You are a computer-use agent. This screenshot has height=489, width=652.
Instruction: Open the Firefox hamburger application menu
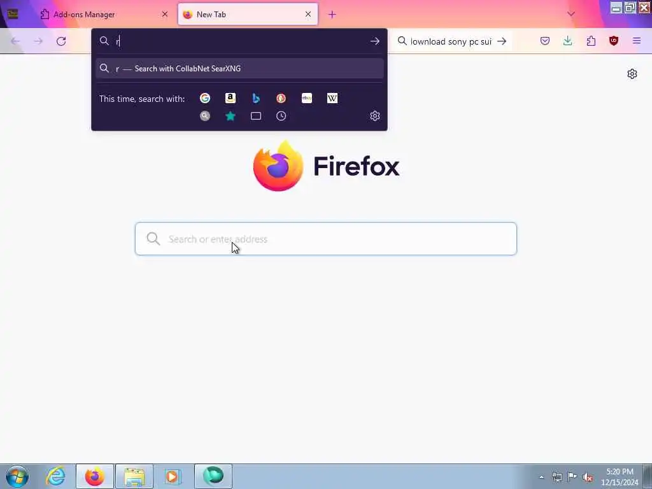coord(636,41)
